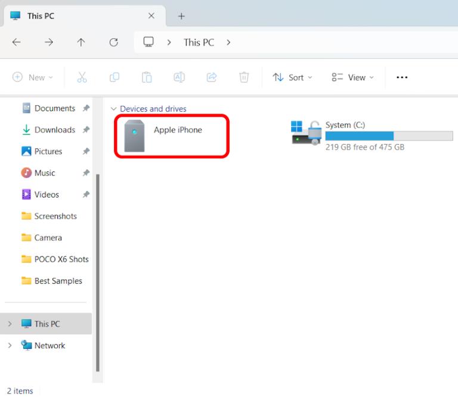Open the POCO X6 Shots folder
Screen dimensions: 458x397
(61, 260)
